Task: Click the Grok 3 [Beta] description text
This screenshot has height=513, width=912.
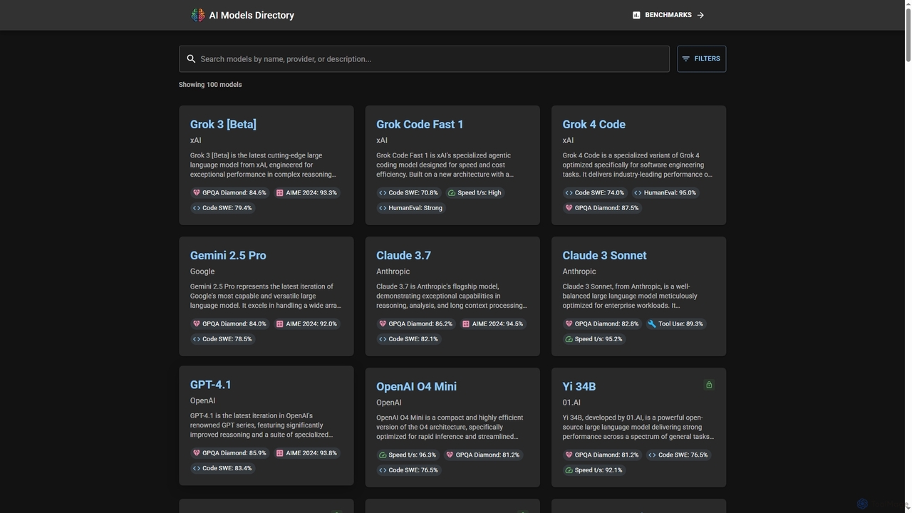Action: (x=262, y=165)
